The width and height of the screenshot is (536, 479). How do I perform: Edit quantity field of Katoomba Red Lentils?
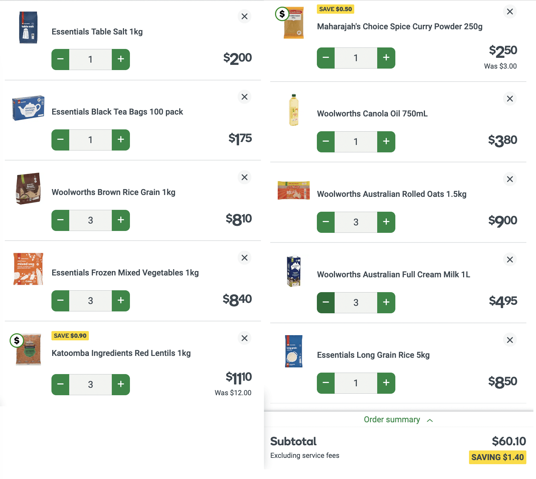click(90, 384)
